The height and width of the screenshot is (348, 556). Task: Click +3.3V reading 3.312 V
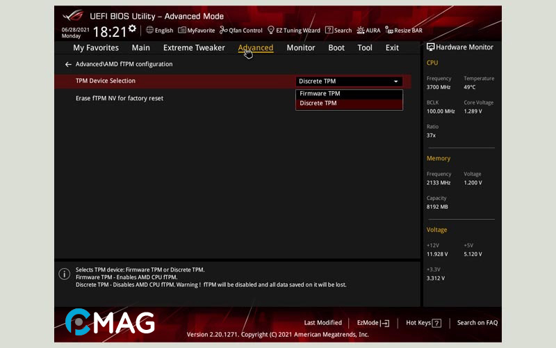click(x=436, y=278)
